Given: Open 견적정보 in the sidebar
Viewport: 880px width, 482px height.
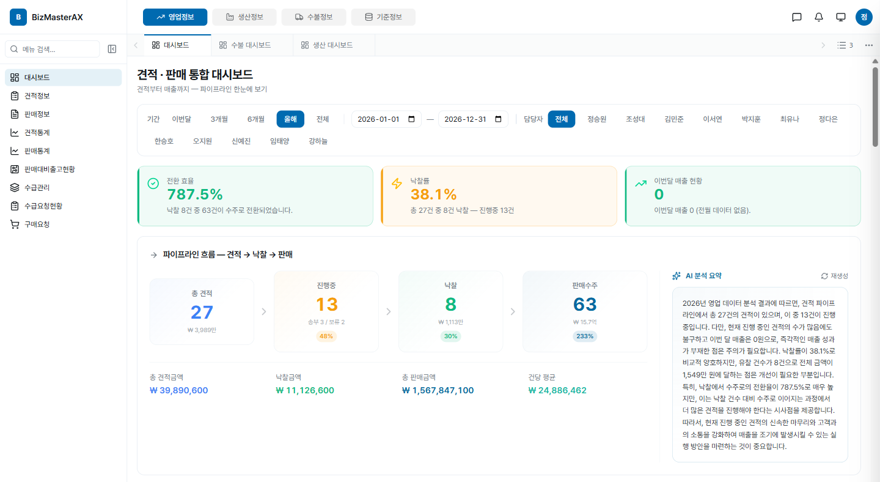Looking at the screenshot, I should [x=64, y=96].
